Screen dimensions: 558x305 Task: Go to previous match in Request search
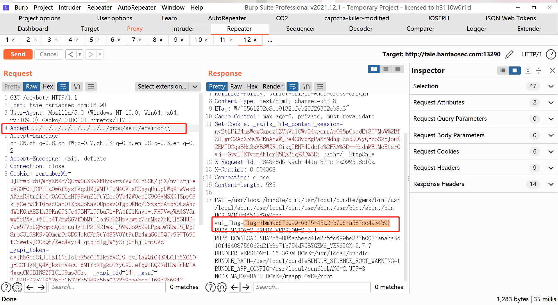point(30,287)
